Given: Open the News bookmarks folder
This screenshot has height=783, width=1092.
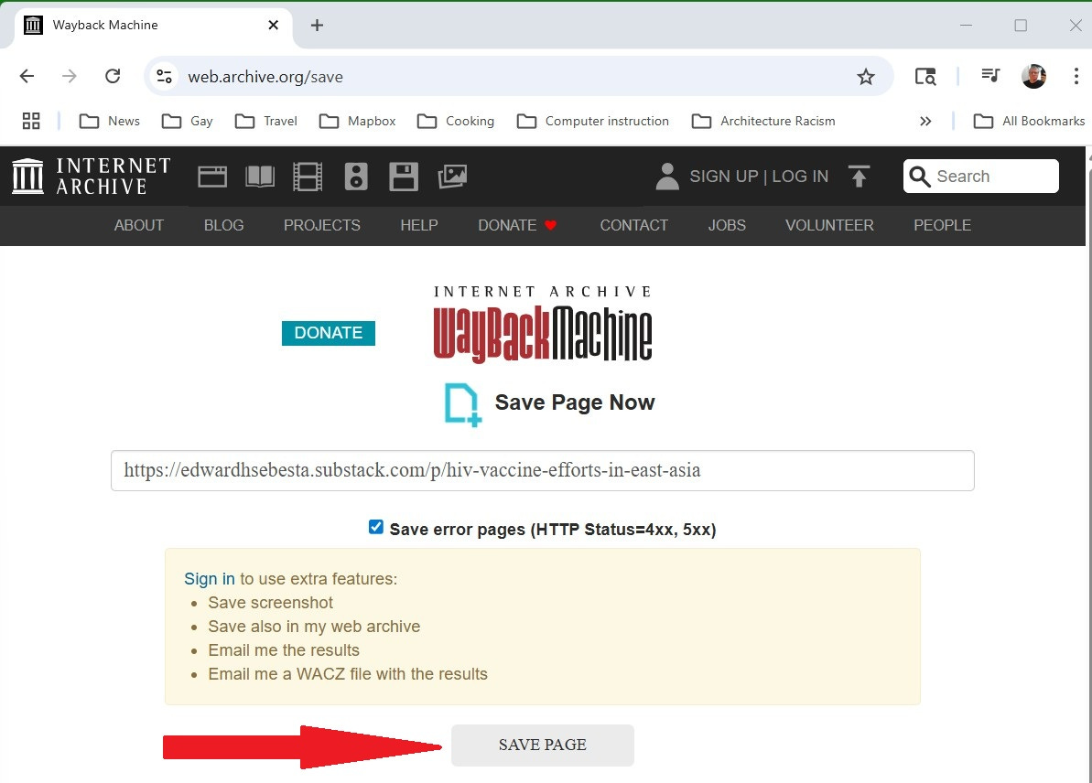Looking at the screenshot, I should tap(109, 121).
